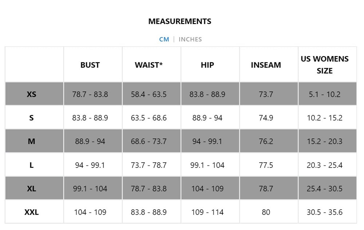Image resolution: width=364 pixels, height=230 pixels.
Task: Select the M size row label
Action: click(x=32, y=142)
